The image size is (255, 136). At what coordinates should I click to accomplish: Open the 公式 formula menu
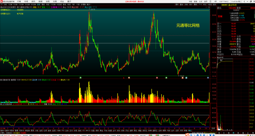(200, 1)
